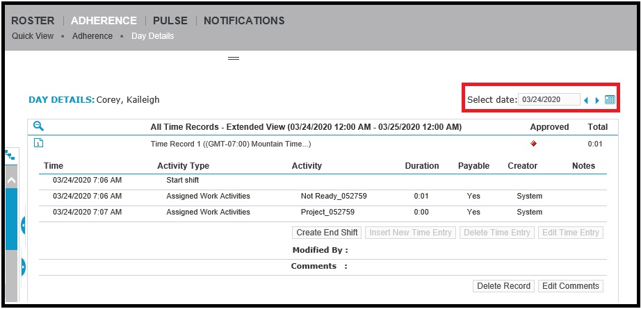
Task: Click the Activity column header
Action: (307, 166)
